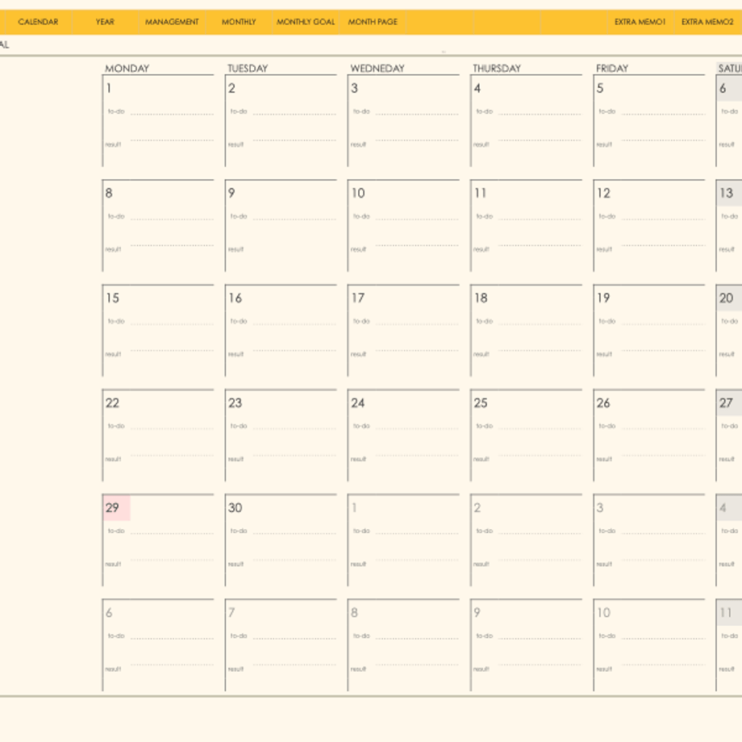Image resolution: width=742 pixels, height=742 pixels.
Task: Open the MONTH PAGE tab
Action: click(x=373, y=22)
